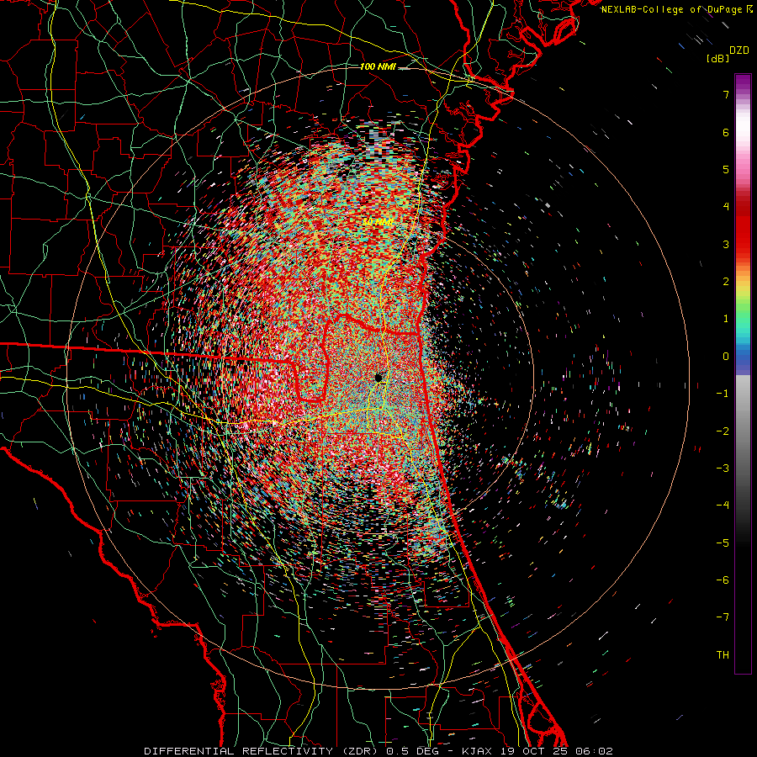Click the -2 value on the scale
Screen dimensions: 757x757
(723, 431)
